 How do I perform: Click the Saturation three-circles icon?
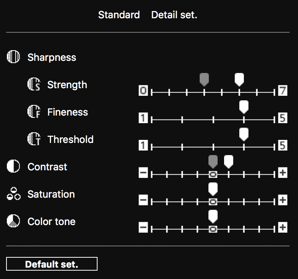(13, 193)
